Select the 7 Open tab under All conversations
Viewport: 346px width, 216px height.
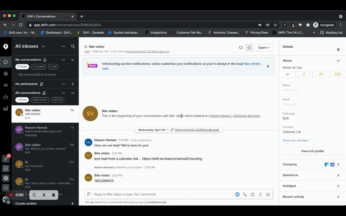click(x=22, y=100)
